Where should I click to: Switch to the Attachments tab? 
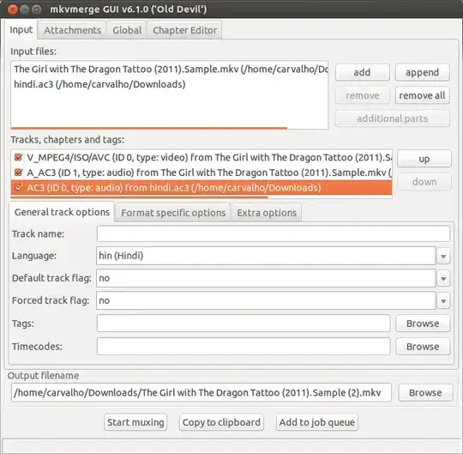72,30
